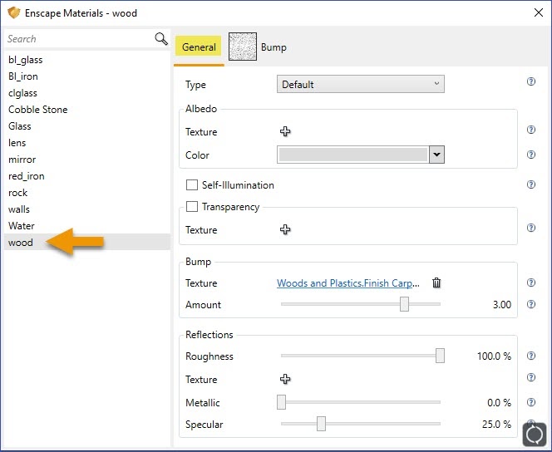Click the Specular value 25.0 %
552x452 pixels.
tap(496, 425)
